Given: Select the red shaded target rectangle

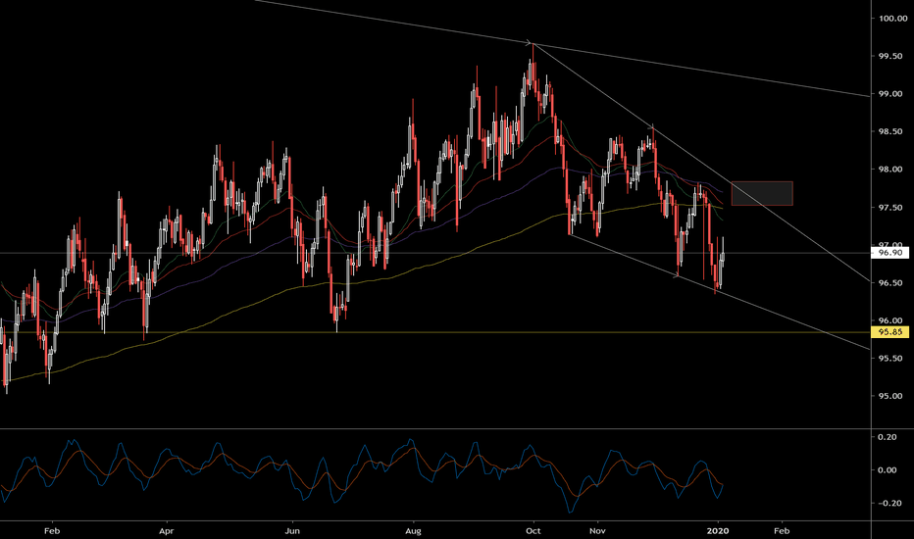Looking at the screenshot, I should pos(762,193).
